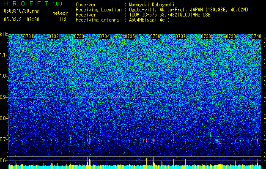
Task: Click the kHz axis unit label
Action: (4, 34)
